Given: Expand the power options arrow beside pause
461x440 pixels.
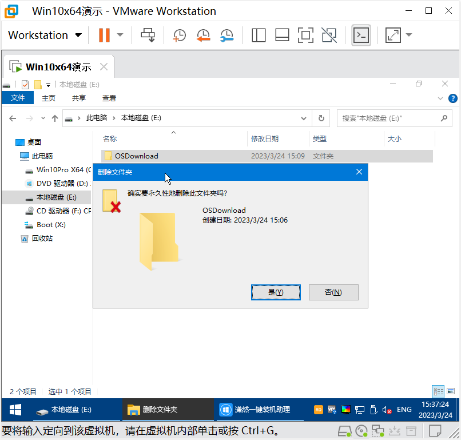Looking at the screenshot, I should tap(120, 35).
